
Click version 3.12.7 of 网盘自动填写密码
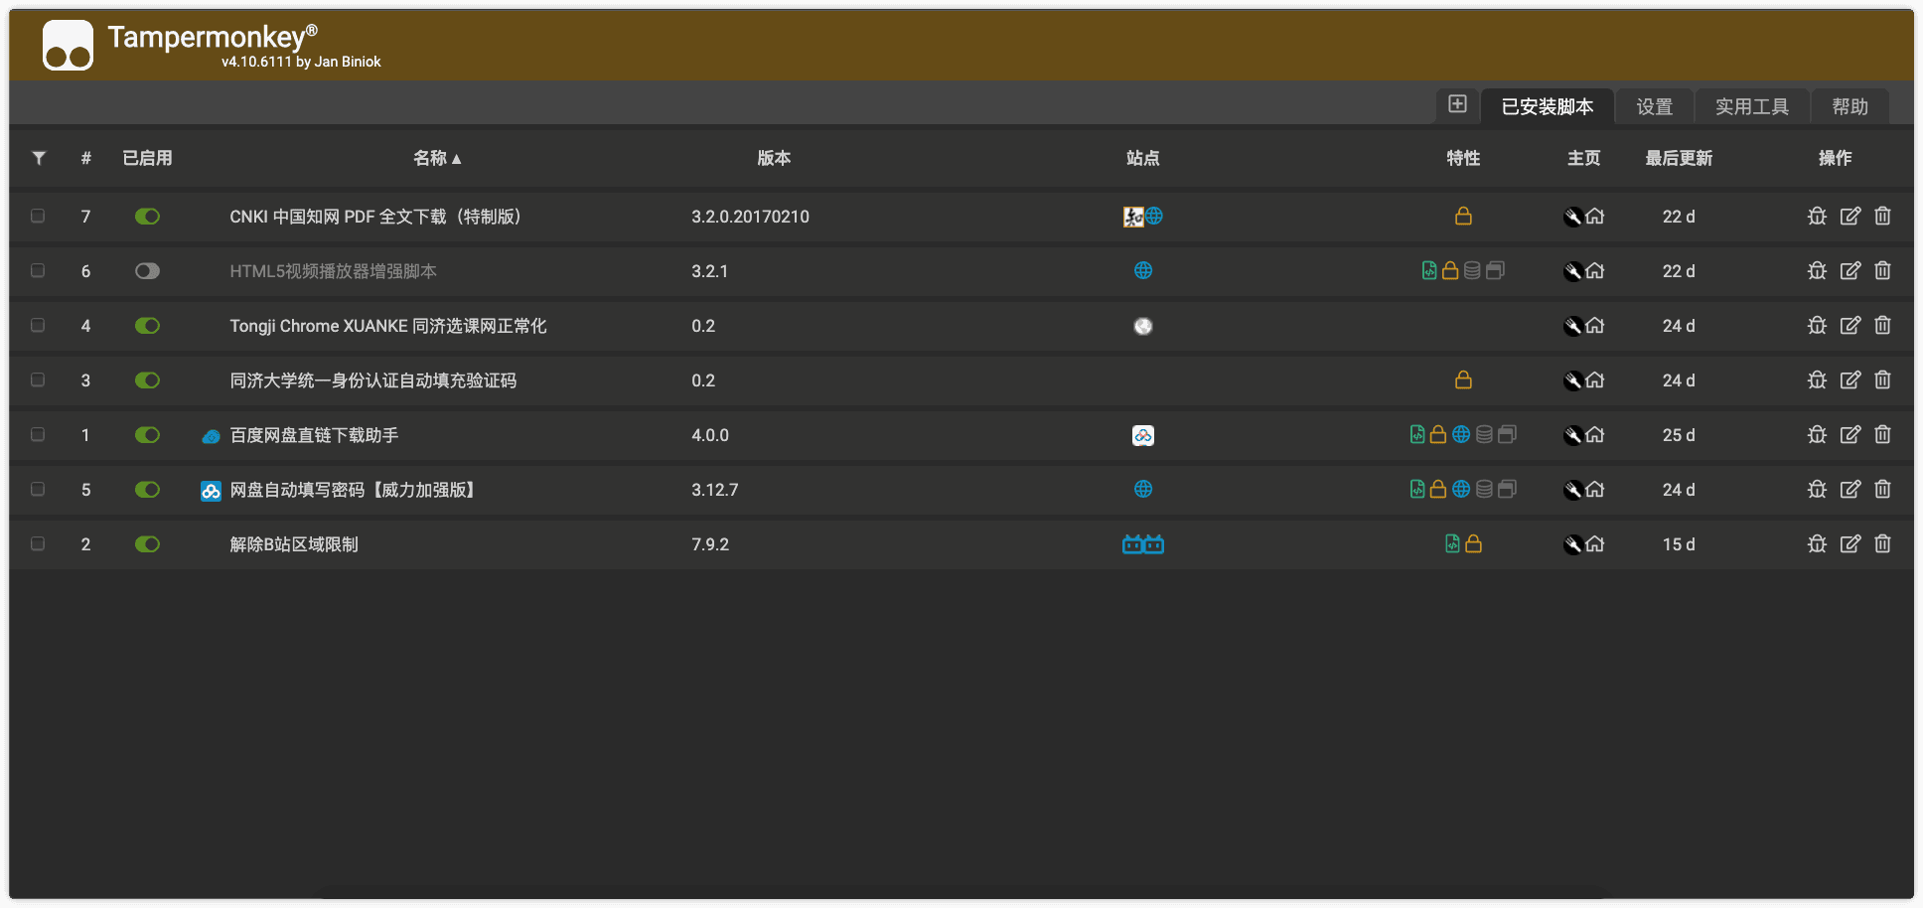(x=715, y=490)
